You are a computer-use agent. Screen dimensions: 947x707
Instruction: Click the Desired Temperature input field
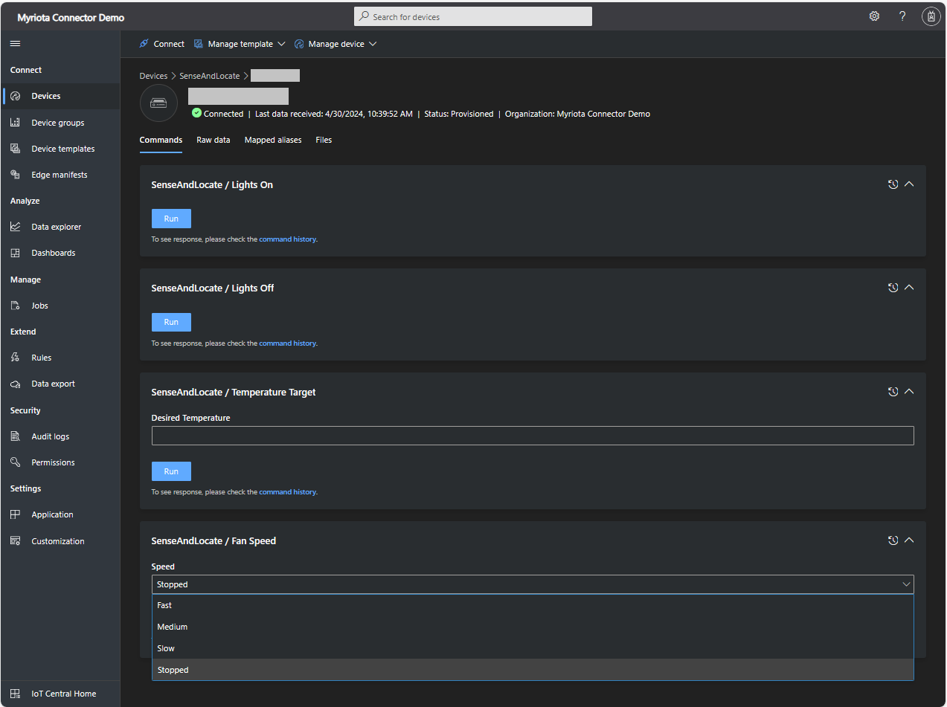tap(532, 436)
